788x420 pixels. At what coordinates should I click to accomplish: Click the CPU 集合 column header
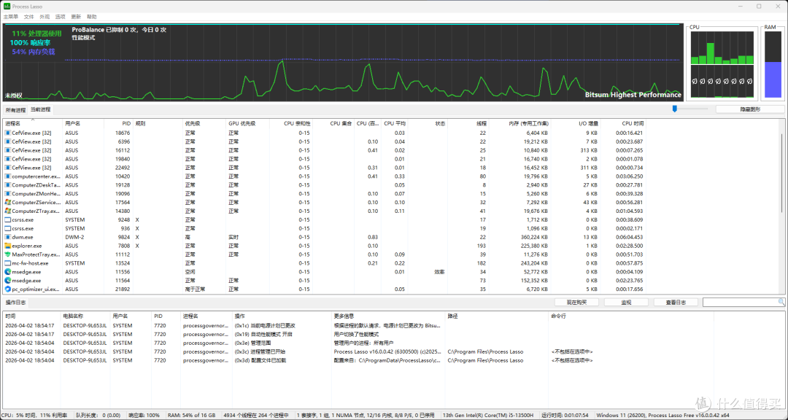[333, 123]
